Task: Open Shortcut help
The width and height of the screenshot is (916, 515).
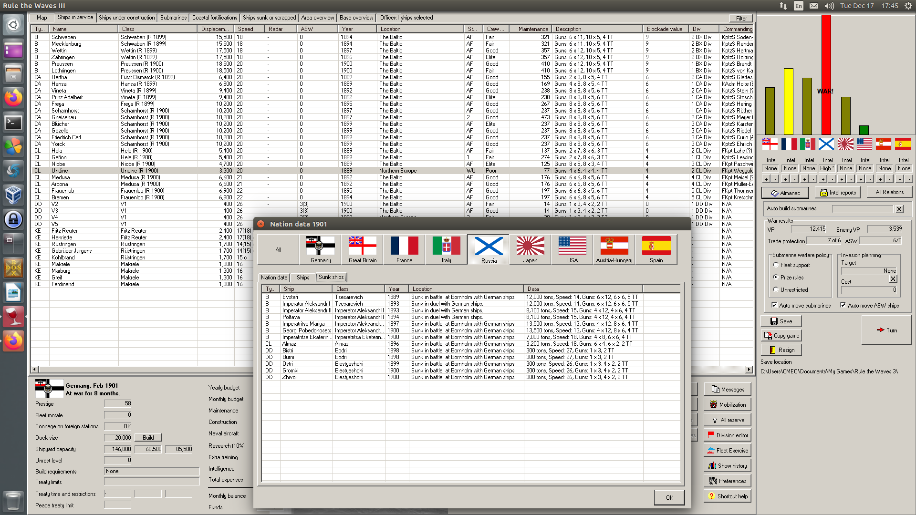Action: 727,496
